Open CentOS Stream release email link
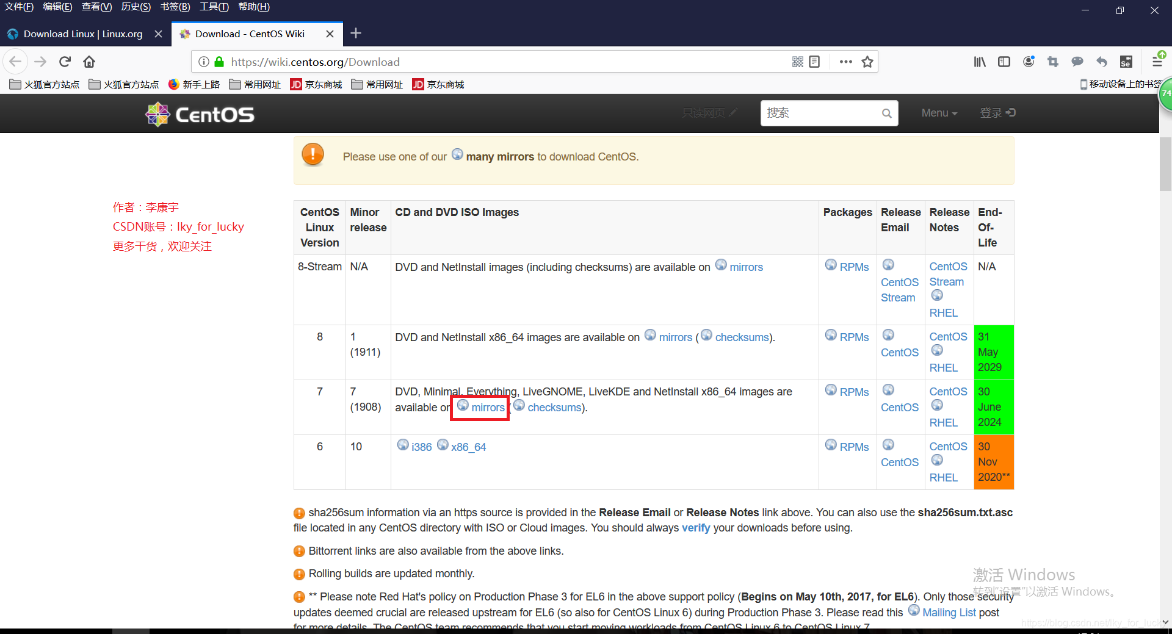The height and width of the screenshot is (634, 1172). (899, 290)
